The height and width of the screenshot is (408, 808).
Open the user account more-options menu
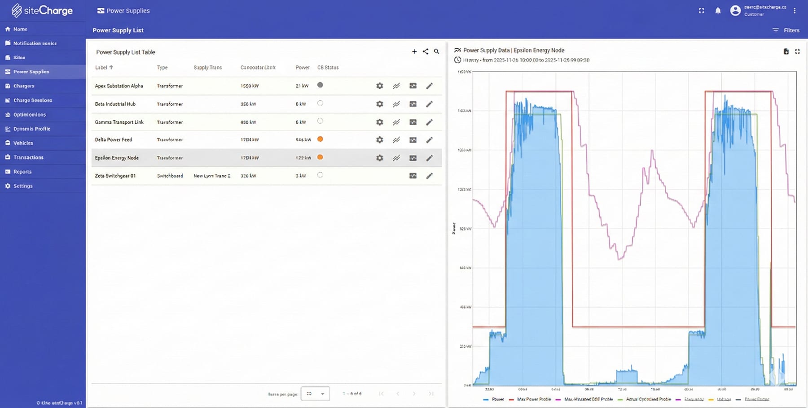[x=795, y=11]
